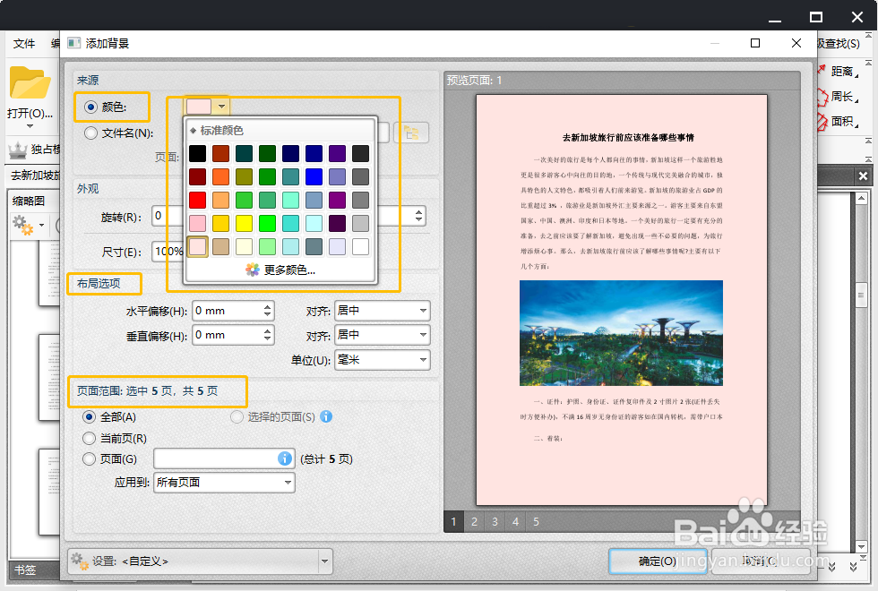This screenshot has width=878, height=591.
Task: Click the 确定 confirm button
Action: [x=657, y=560]
